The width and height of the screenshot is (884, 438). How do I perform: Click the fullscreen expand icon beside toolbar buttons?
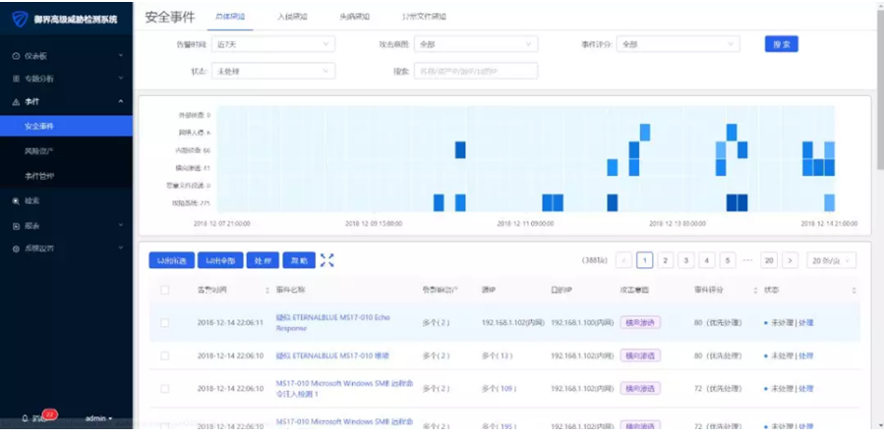327,260
